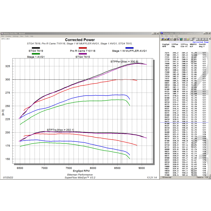Click the first open folder toolbar icon
Viewport: 211px width, 211px height.
click(162, 39)
